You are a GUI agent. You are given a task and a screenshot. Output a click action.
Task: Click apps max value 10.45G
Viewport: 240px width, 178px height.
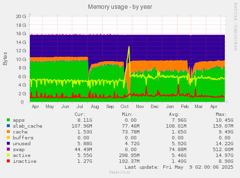[x=224, y=120]
